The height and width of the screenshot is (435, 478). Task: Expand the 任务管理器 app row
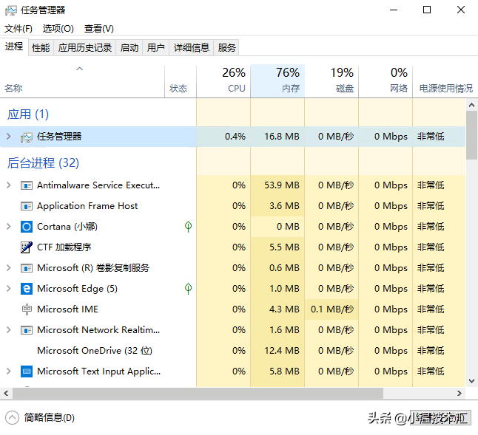(x=9, y=137)
